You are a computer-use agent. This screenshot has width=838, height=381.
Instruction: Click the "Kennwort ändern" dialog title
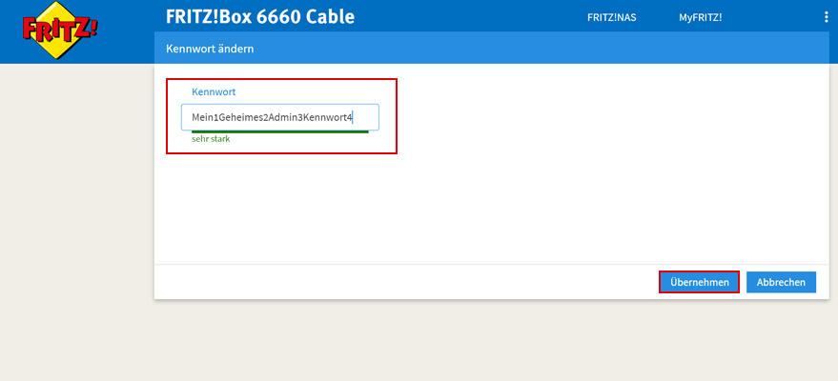(x=210, y=48)
